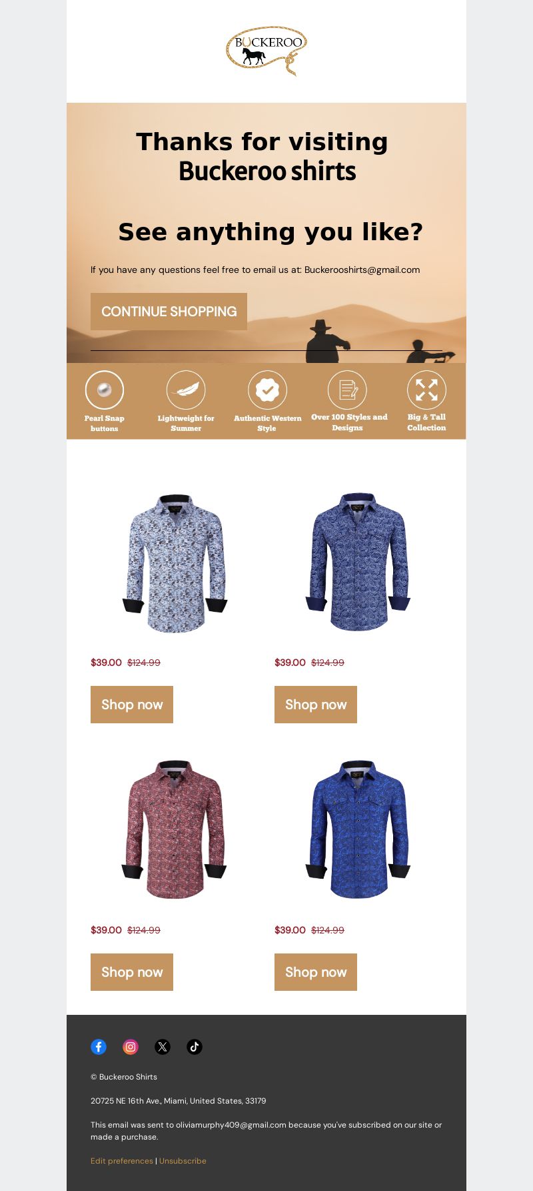Click Shop now under navy paisley shirt
Viewport: 533px width, 1191px height.
pos(316,705)
